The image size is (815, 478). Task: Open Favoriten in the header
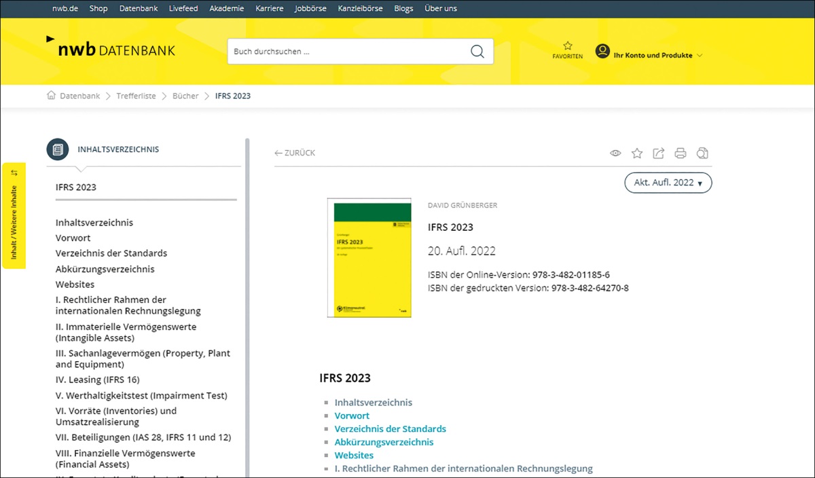568,50
